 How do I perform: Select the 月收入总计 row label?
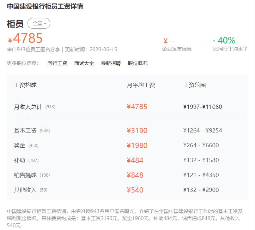click(28, 107)
